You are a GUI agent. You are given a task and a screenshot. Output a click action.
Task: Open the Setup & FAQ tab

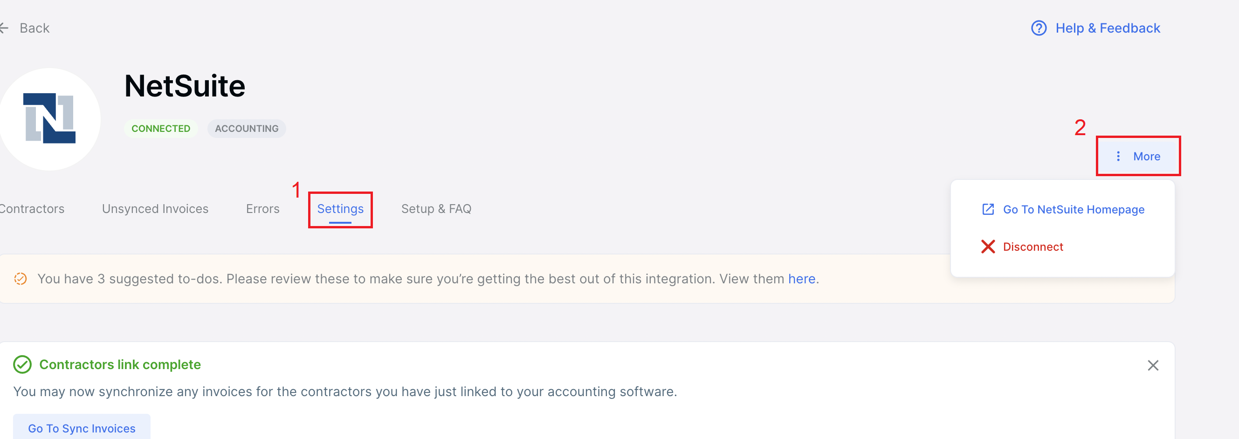436,208
